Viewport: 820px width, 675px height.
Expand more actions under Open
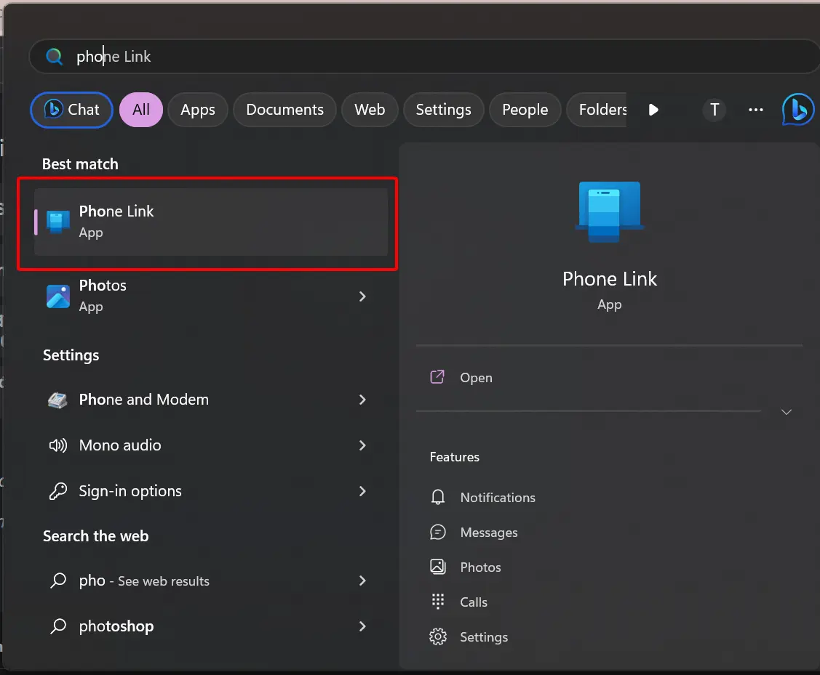click(x=786, y=412)
